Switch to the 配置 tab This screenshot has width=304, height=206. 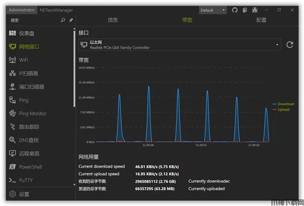coord(261,20)
